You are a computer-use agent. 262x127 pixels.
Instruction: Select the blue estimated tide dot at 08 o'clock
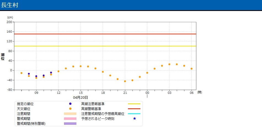coord(29,74)
